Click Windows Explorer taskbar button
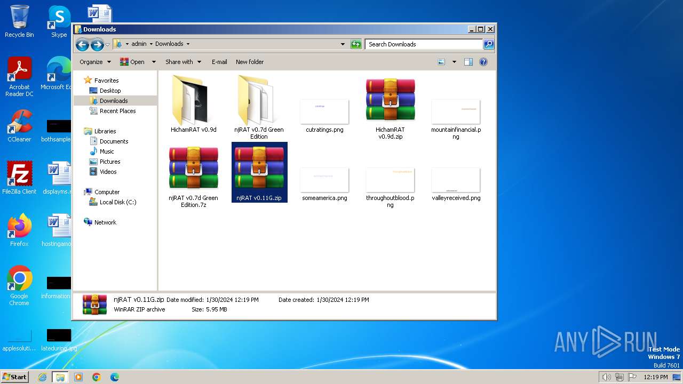This screenshot has height=384, width=683. pos(60,377)
